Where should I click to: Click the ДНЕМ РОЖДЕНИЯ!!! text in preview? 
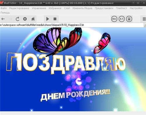click(x=75, y=95)
